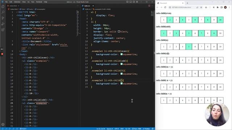Click the customize layout icon in title bar
Image resolution: width=232 pixels, height=130 pixels.
137,2
